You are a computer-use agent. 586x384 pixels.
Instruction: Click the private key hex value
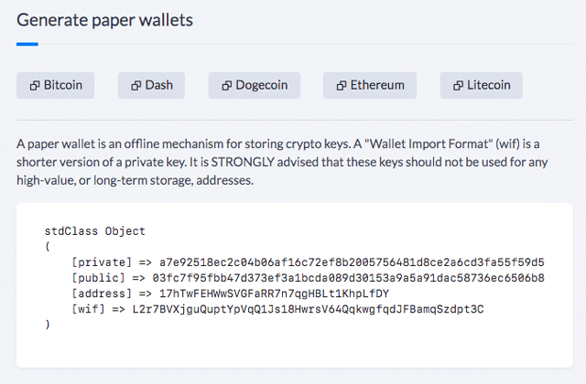coord(352,262)
